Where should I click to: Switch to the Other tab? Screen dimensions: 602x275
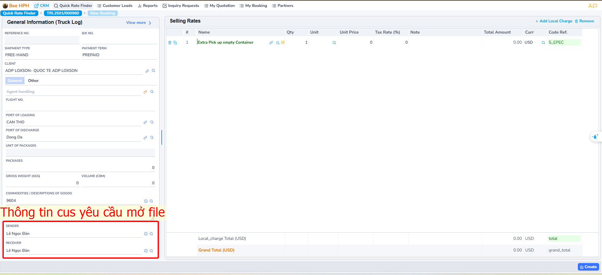pos(33,81)
